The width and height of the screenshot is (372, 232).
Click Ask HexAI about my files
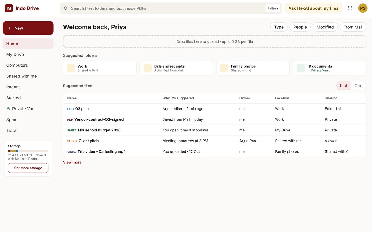pos(313,8)
